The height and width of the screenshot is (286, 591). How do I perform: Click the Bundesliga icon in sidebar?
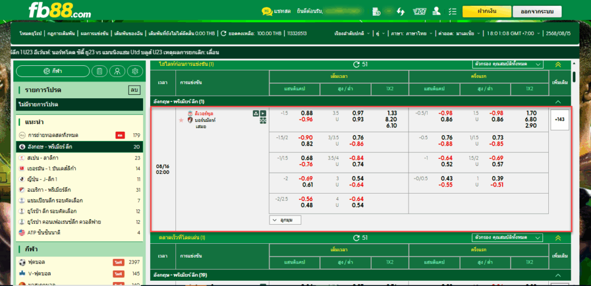point(22,168)
